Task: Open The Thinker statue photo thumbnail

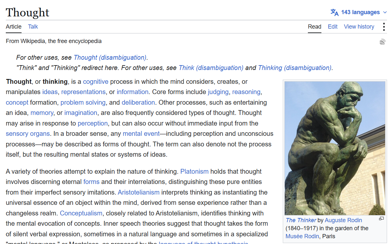Action: point(335,148)
